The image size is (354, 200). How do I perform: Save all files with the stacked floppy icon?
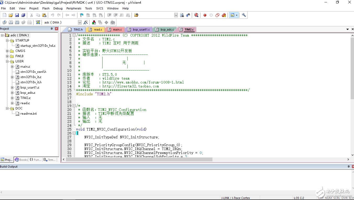pos(23,15)
